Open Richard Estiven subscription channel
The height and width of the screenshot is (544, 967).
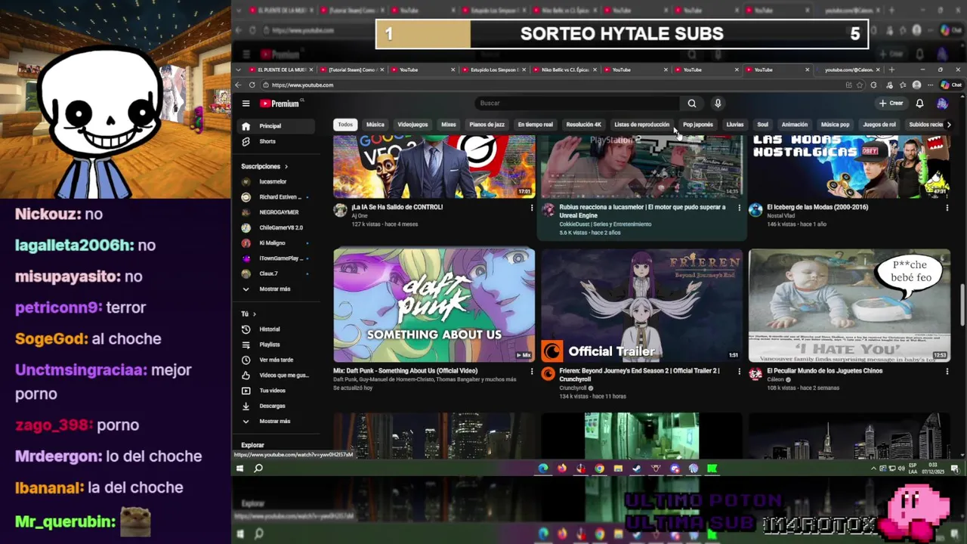pyautogui.click(x=277, y=197)
